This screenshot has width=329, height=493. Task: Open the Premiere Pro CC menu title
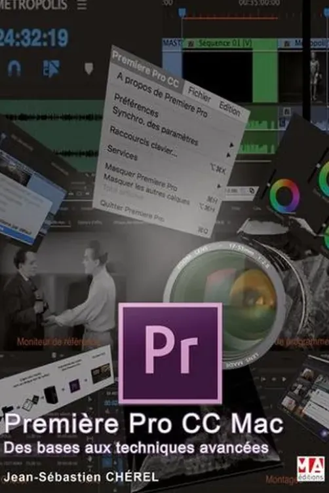[145, 69]
